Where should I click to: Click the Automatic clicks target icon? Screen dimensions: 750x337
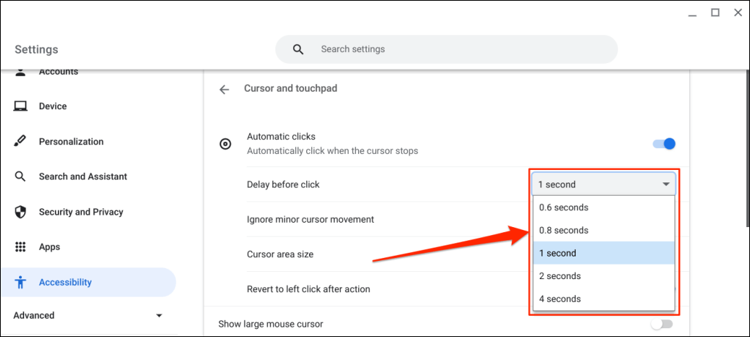pos(226,144)
